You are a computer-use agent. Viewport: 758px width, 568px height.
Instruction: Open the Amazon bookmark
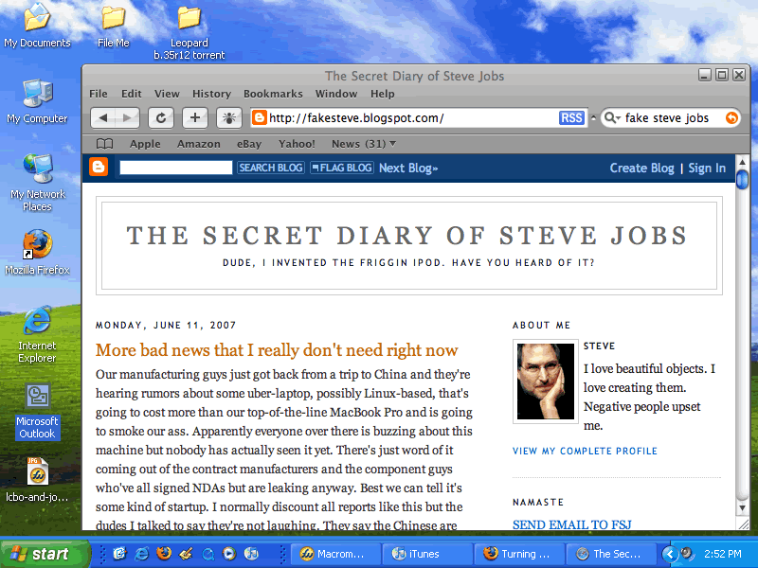(x=198, y=144)
